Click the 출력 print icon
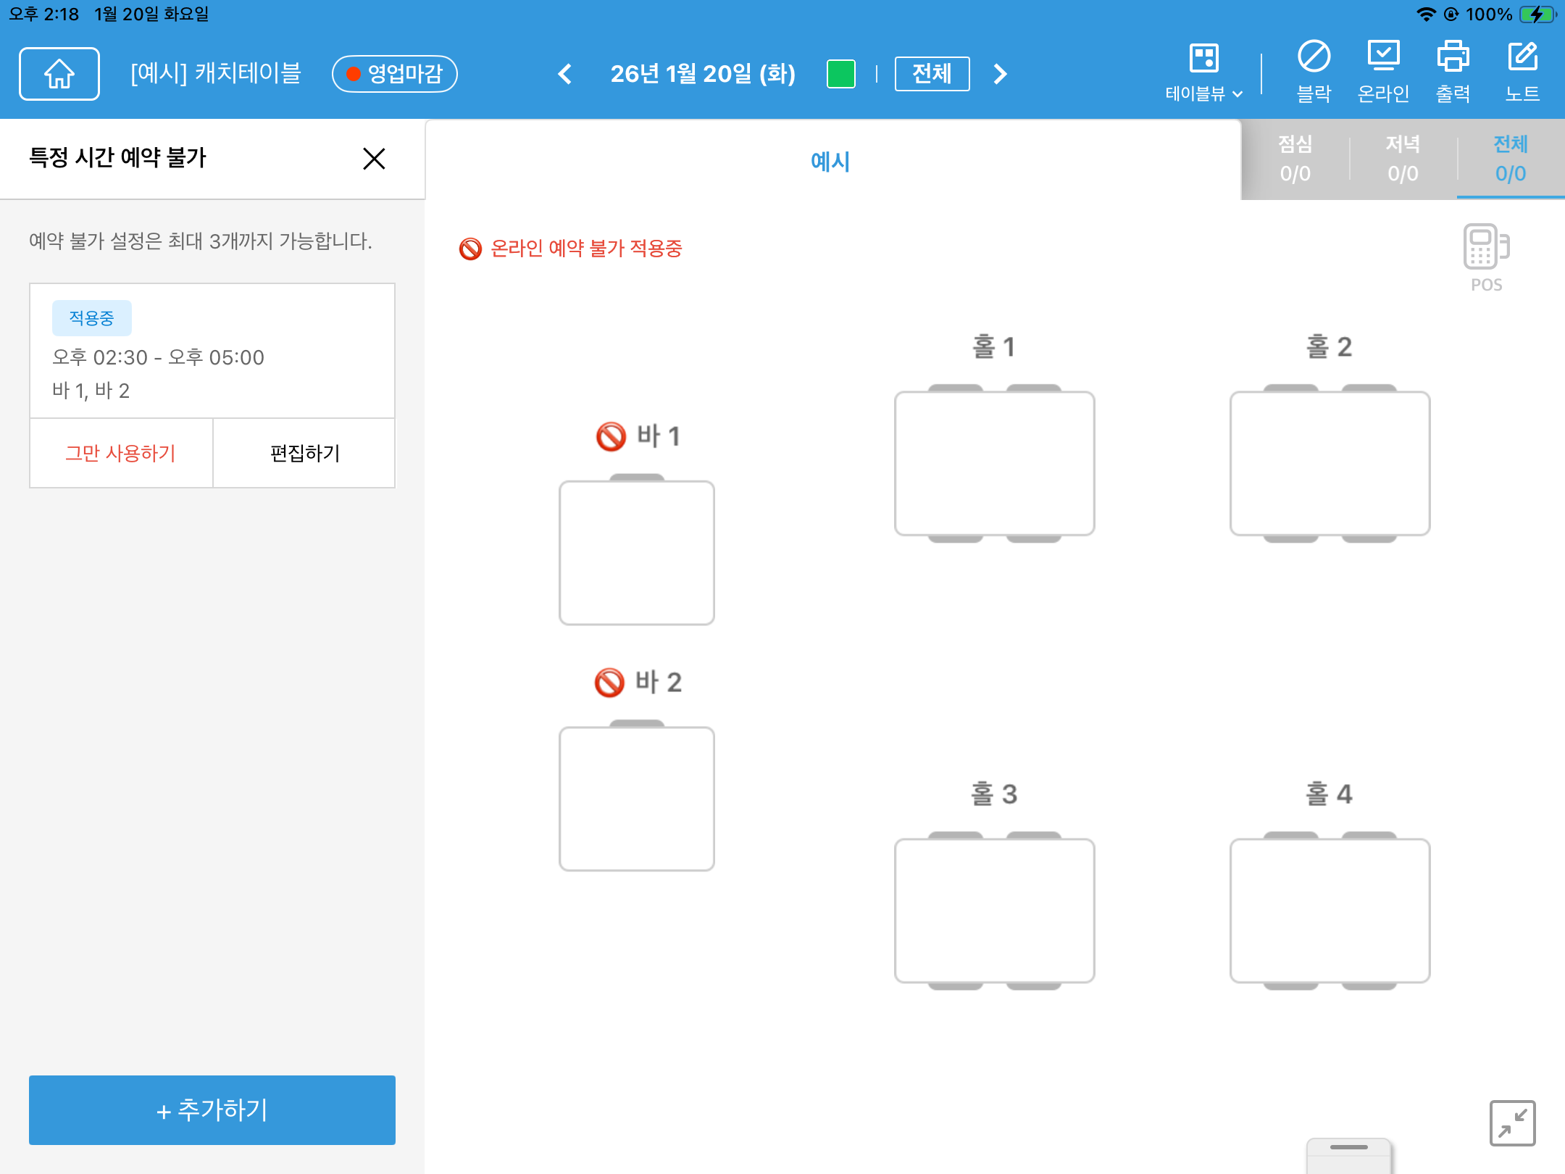 1453,71
